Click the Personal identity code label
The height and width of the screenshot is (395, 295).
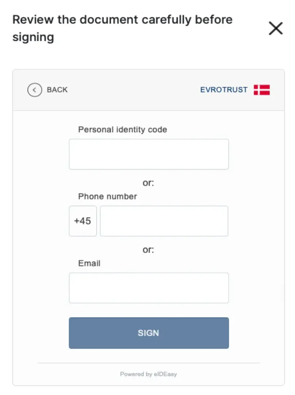coord(122,130)
